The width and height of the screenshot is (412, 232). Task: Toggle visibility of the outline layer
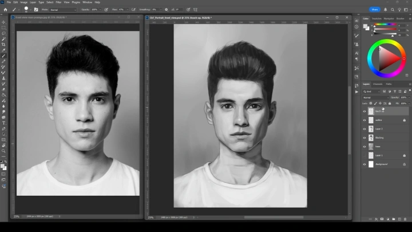coord(365,120)
